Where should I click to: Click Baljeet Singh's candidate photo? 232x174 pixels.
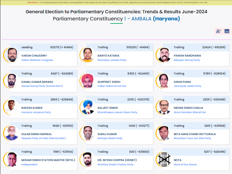pyautogui.click(x=88, y=107)
